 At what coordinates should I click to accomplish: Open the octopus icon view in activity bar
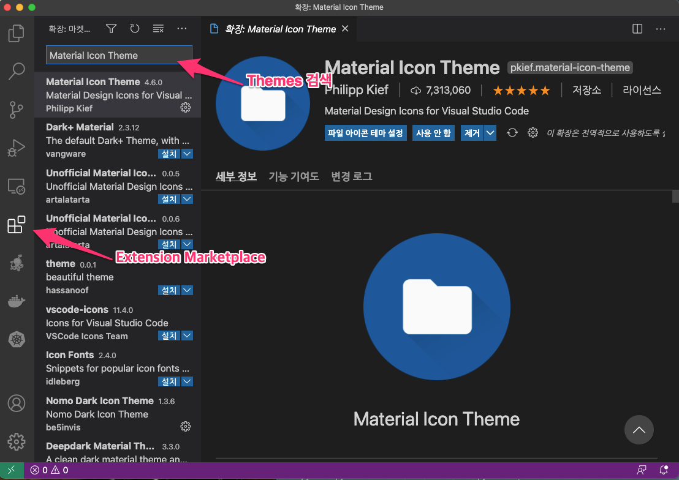[x=17, y=263]
